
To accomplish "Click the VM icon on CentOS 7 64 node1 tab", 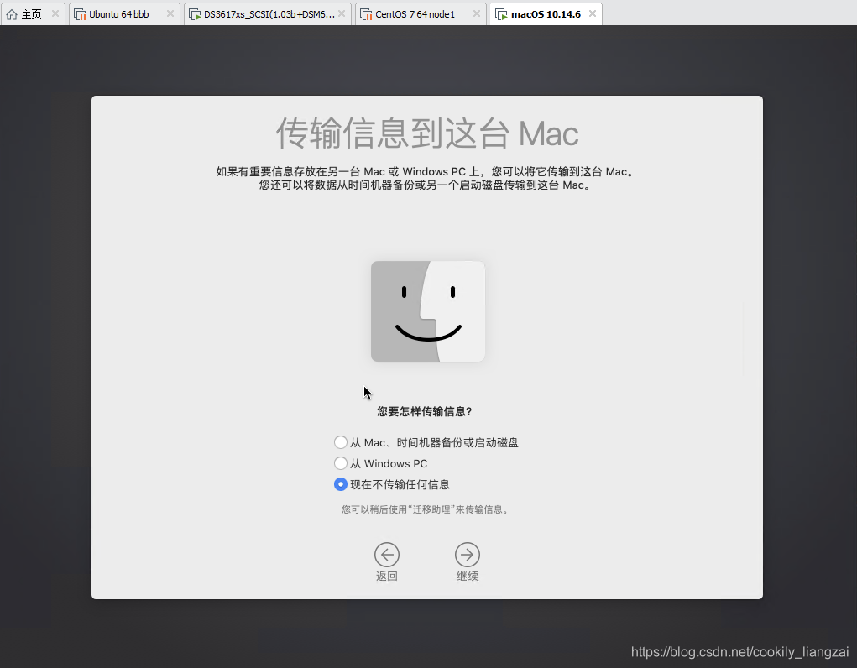I will [366, 14].
